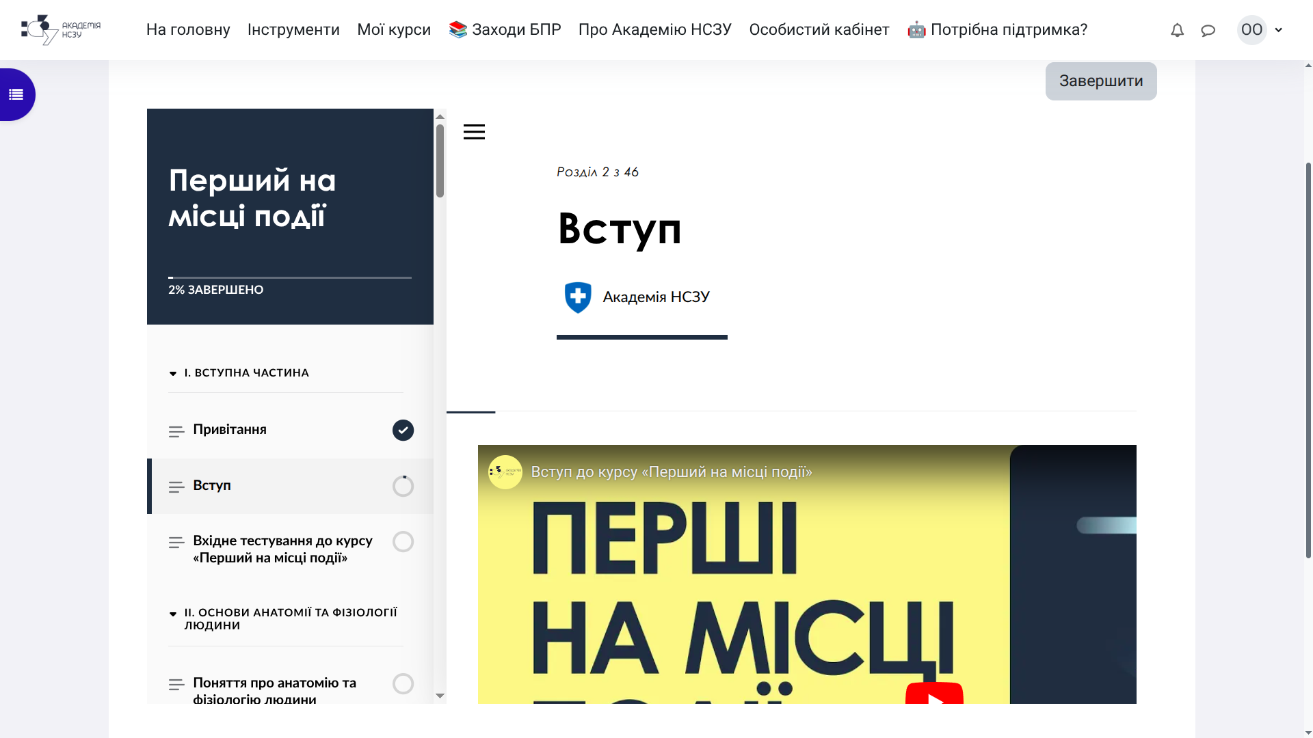Toggle completion circle for Вступ lesson
The width and height of the screenshot is (1313, 738).
tap(403, 487)
